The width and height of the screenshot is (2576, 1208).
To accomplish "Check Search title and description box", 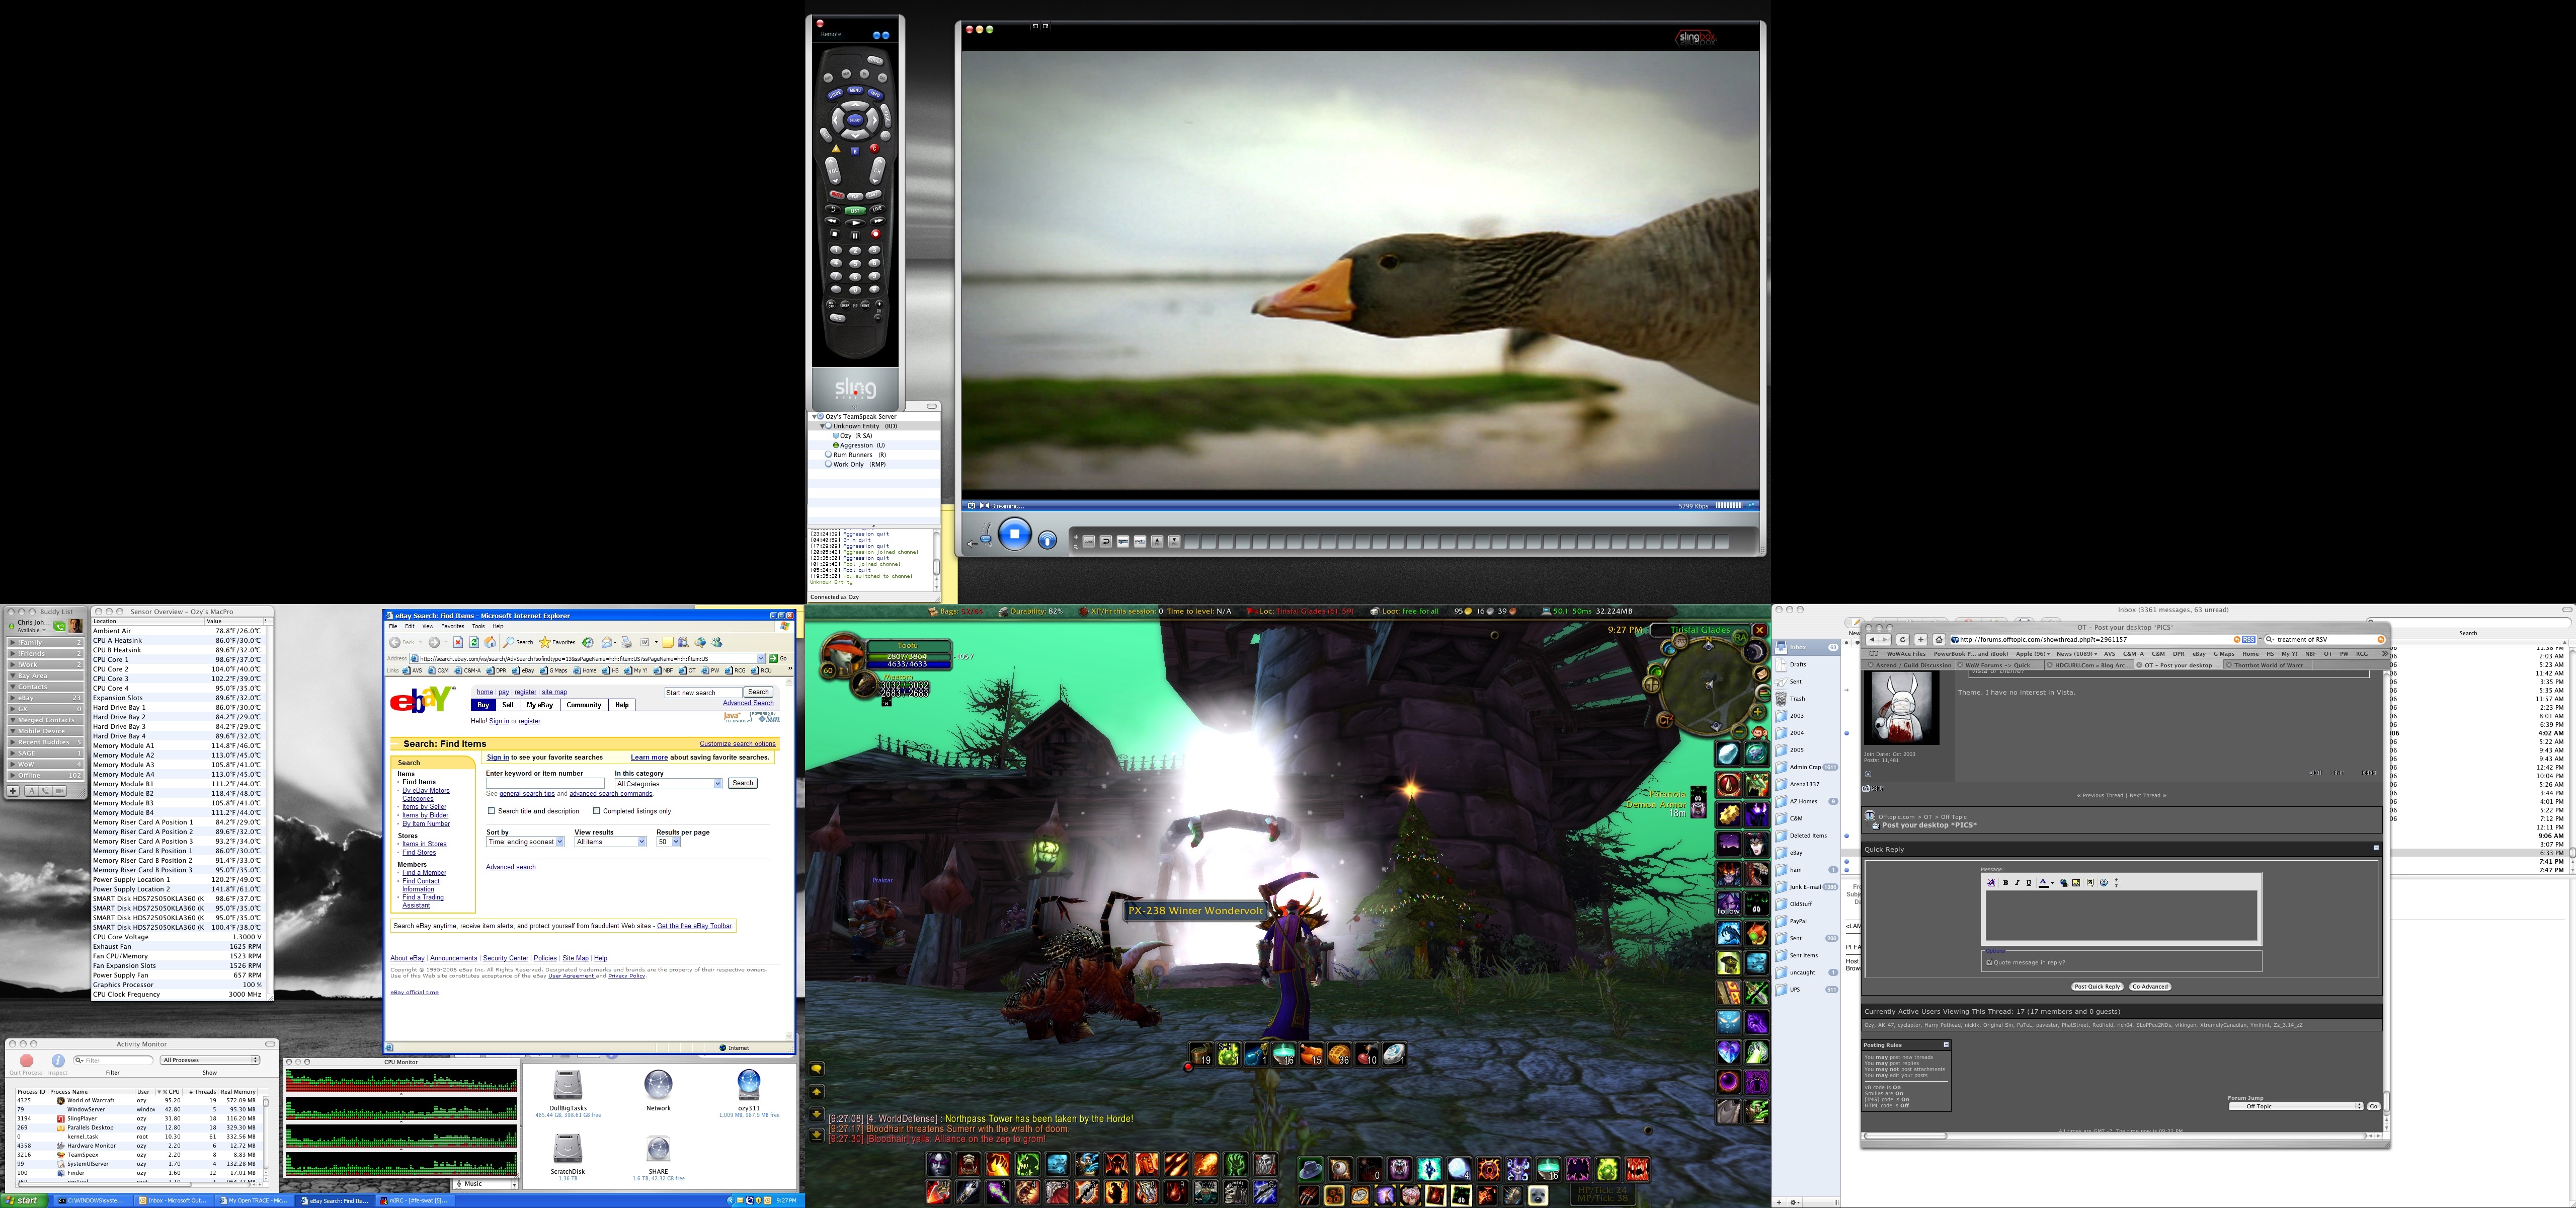I will [491, 811].
